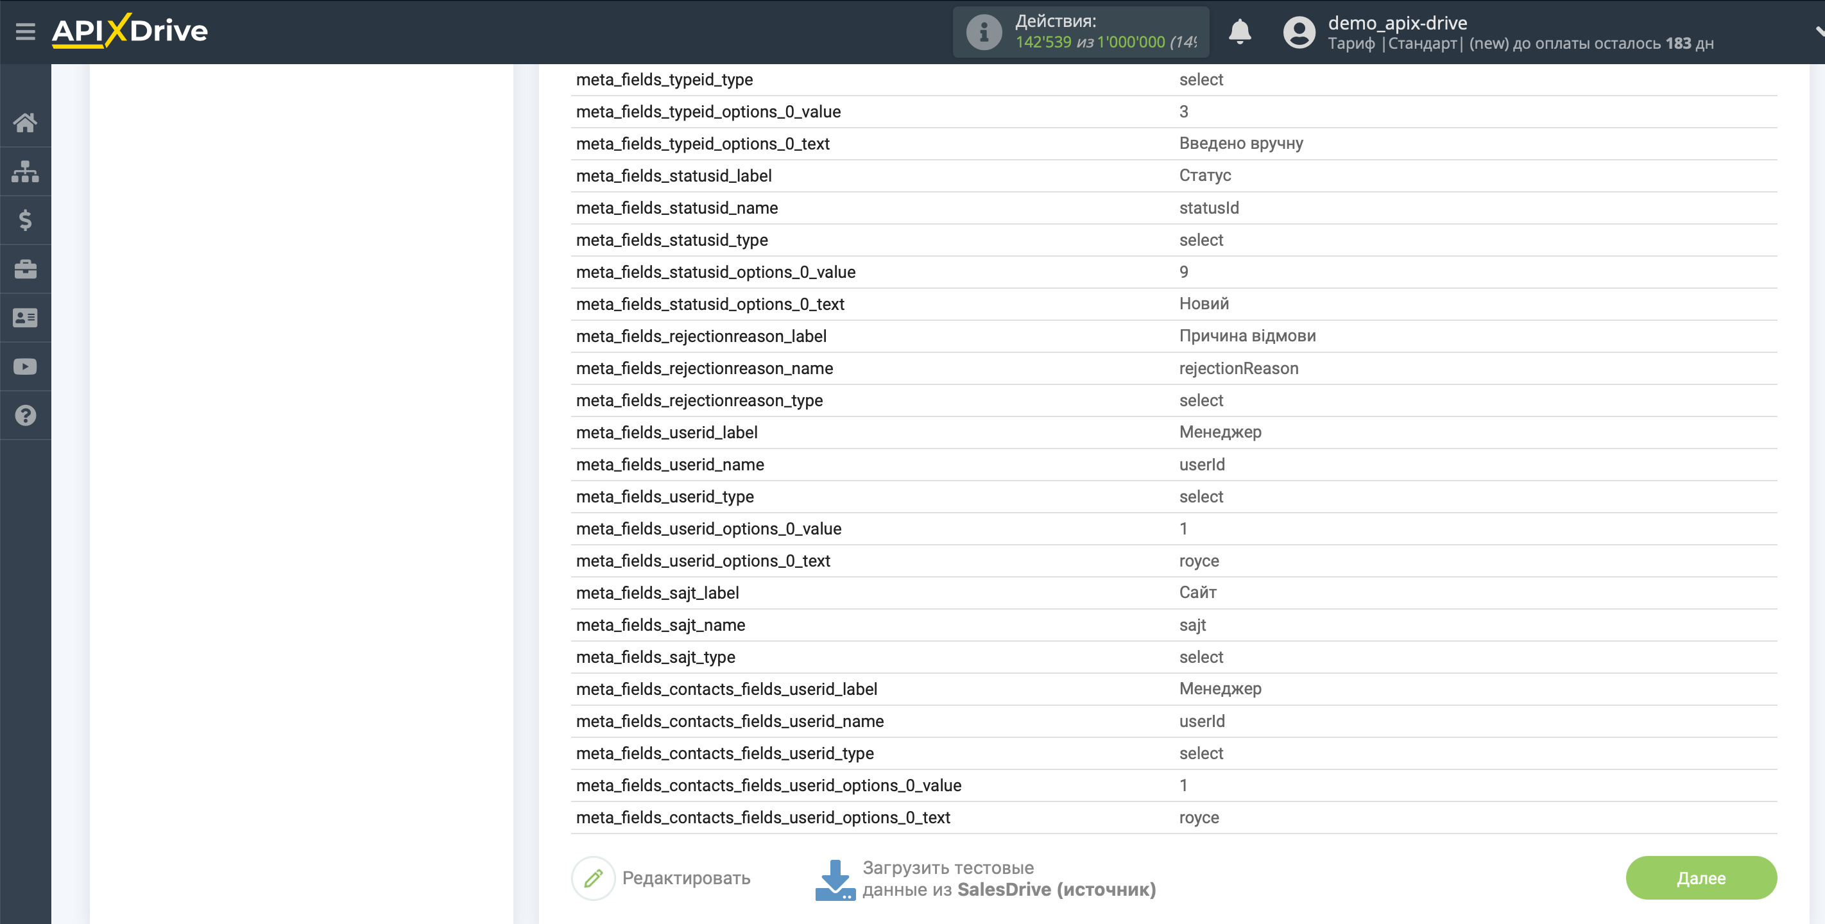Open the demo_apix-drive account name

tap(1397, 22)
